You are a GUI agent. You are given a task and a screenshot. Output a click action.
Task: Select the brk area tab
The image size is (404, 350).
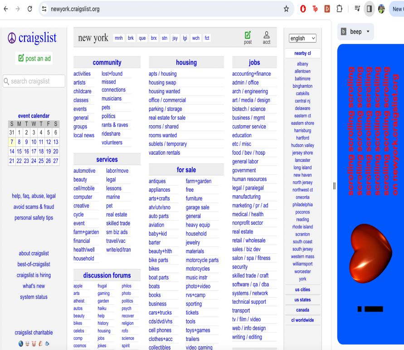(131, 38)
